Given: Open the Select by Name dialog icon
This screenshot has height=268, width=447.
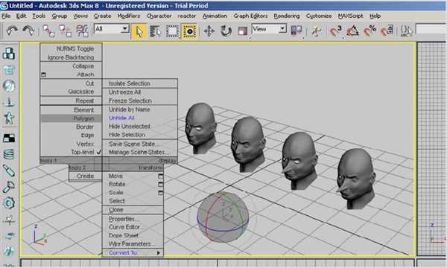Looking at the screenshot, I should tap(156, 31).
